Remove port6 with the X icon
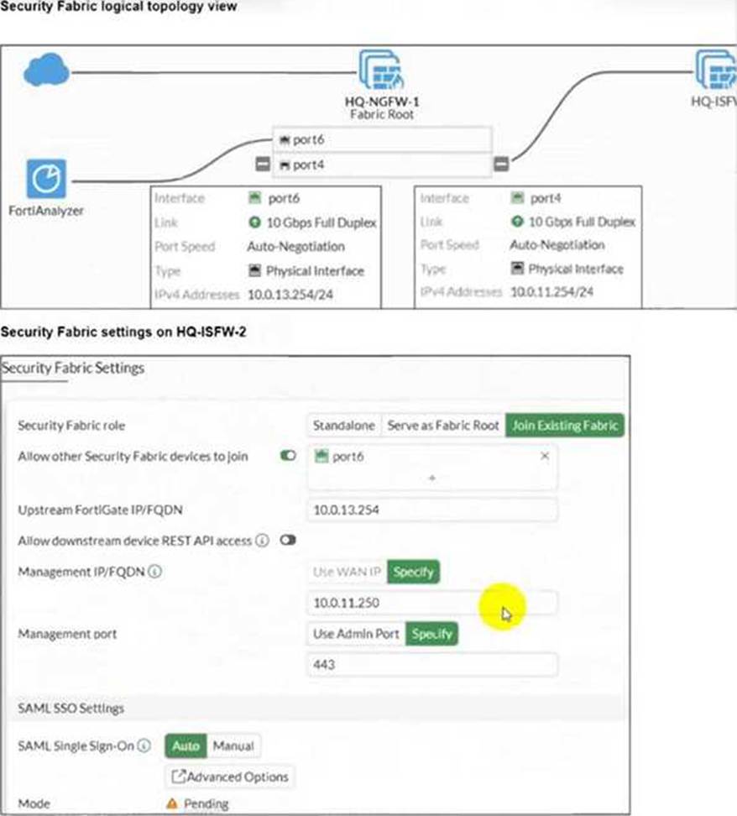Viewport: 737px width, 816px height. 545,456
